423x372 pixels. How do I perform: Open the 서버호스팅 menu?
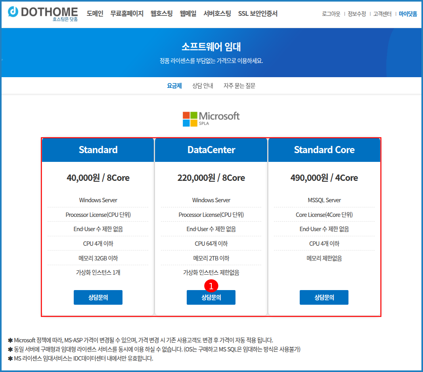(217, 14)
